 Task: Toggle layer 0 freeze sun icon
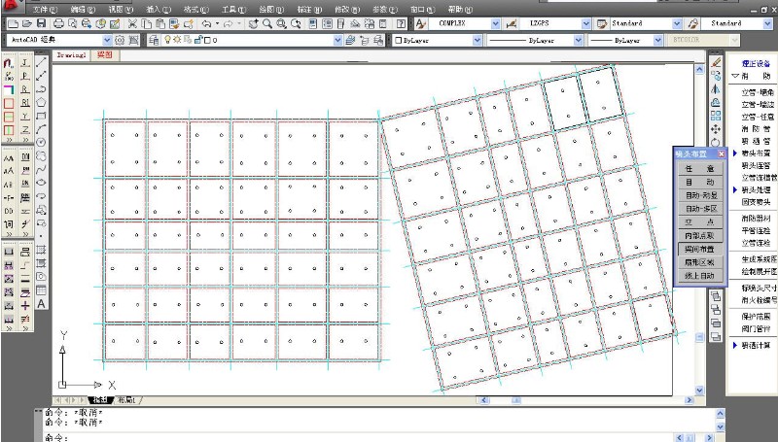[x=177, y=40]
